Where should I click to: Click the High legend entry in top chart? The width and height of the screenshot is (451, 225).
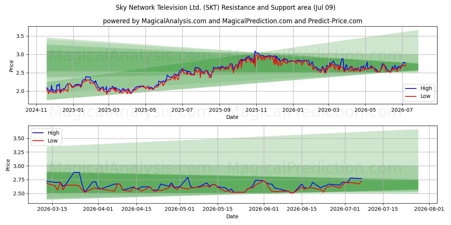point(419,88)
